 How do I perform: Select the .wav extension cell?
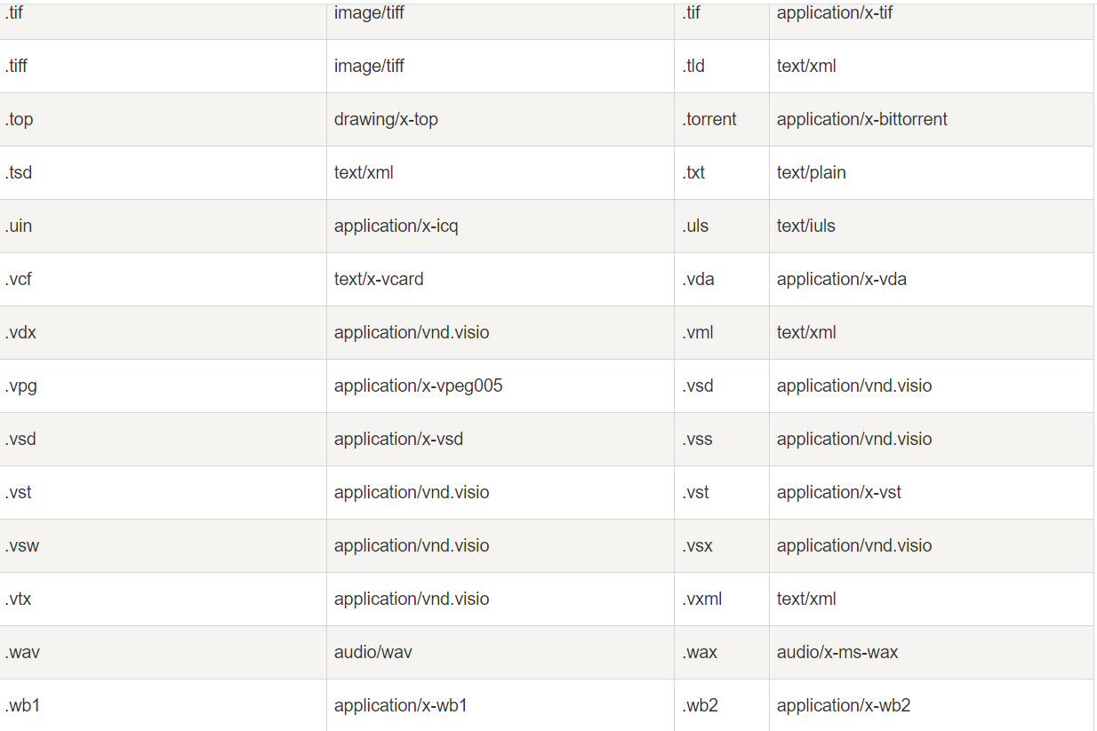coord(163,652)
